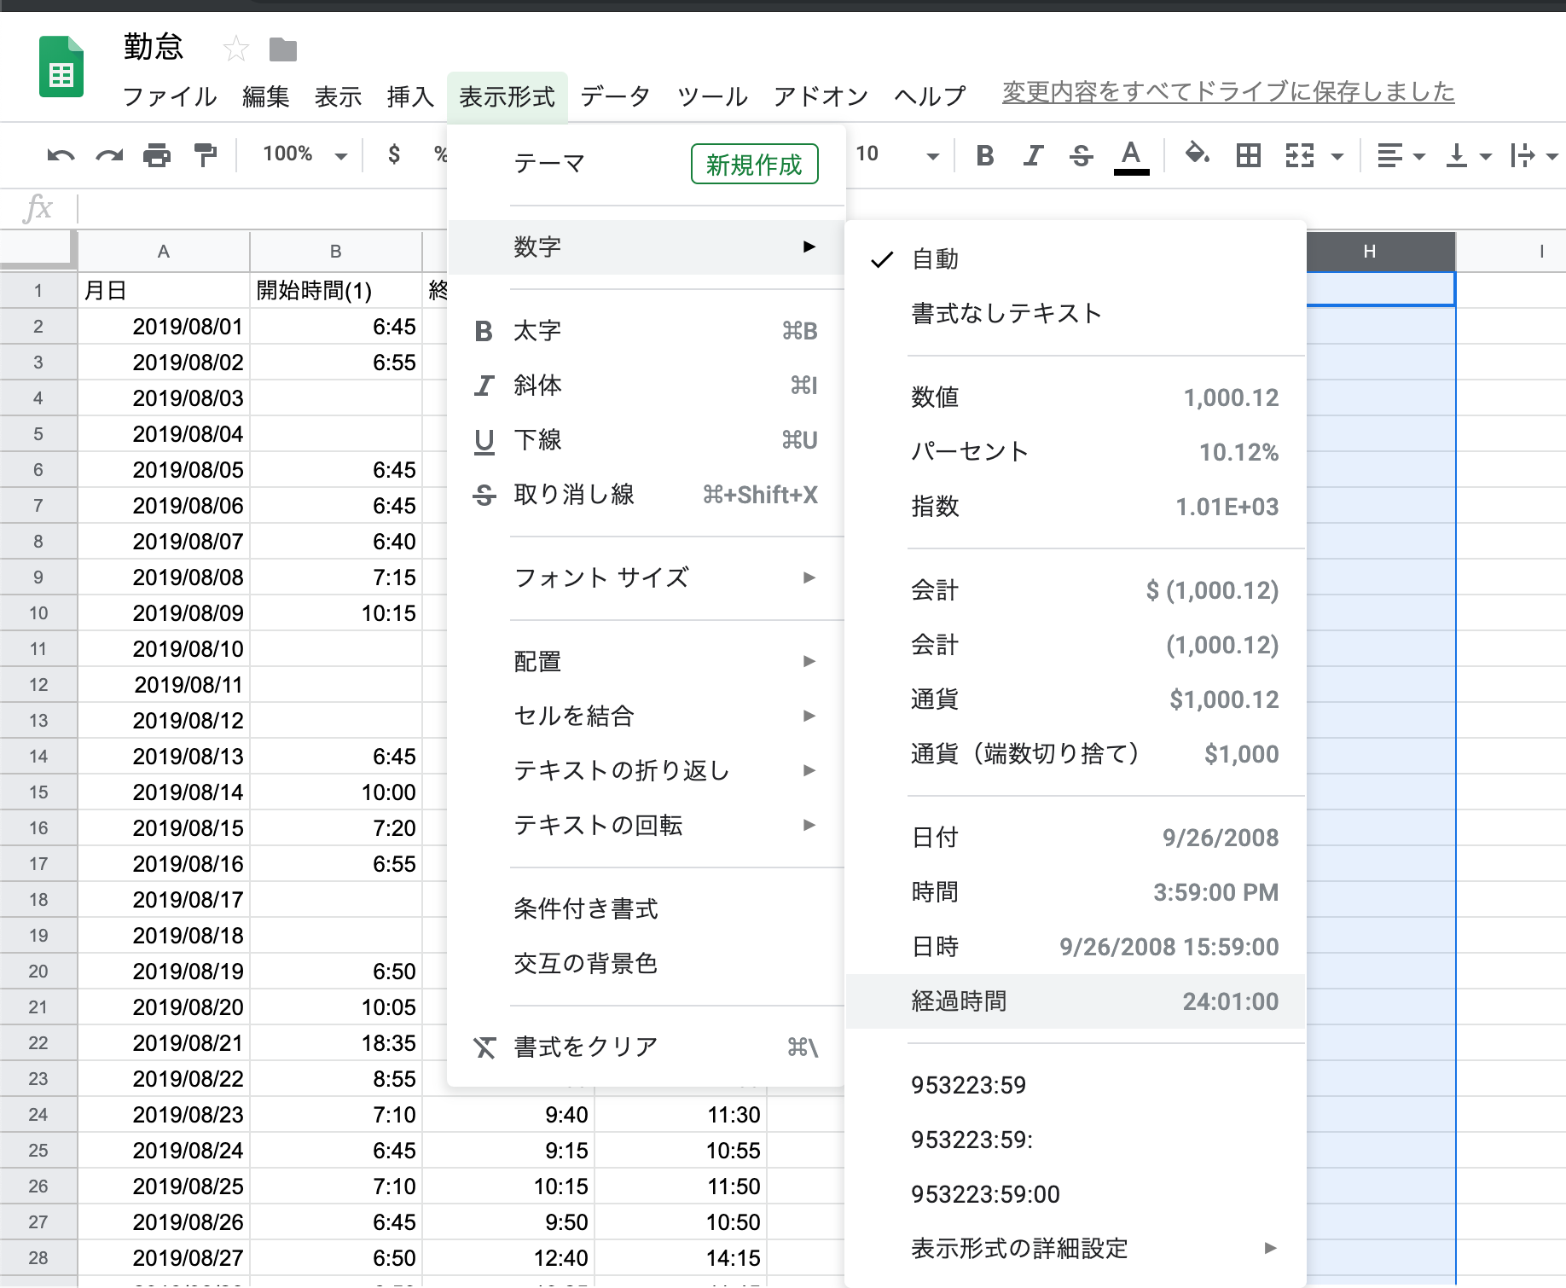This screenshot has width=1566, height=1288.
Task: Choose 太字 in the format menu
Action: pos(646,331)
